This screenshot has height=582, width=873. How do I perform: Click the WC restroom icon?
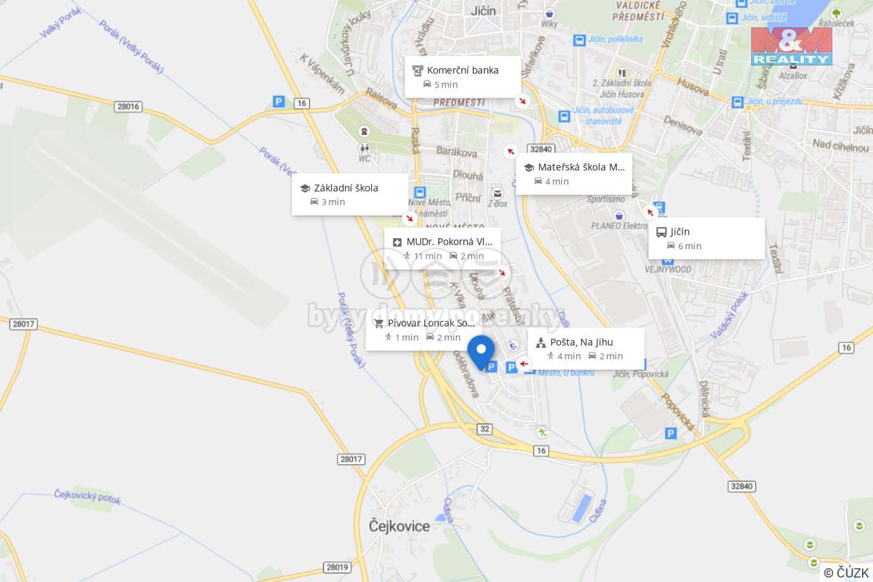coord(364,148)
